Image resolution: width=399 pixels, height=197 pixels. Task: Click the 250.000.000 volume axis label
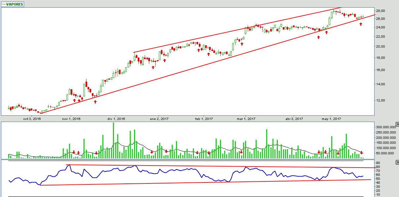(385, 132)
